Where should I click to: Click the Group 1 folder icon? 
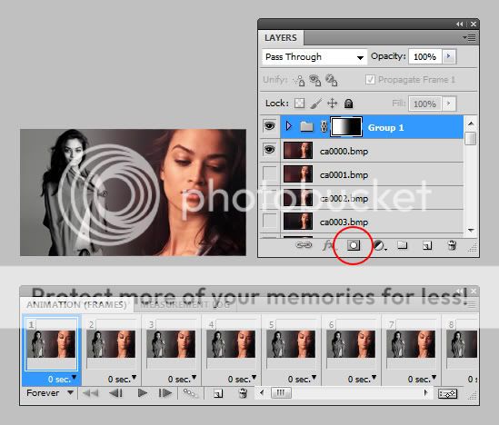click(x=306, y=126)
